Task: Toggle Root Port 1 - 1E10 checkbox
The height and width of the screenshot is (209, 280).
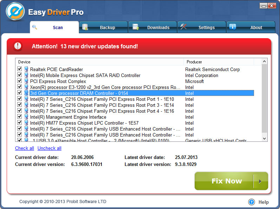Action: click(x=19, y=99)
